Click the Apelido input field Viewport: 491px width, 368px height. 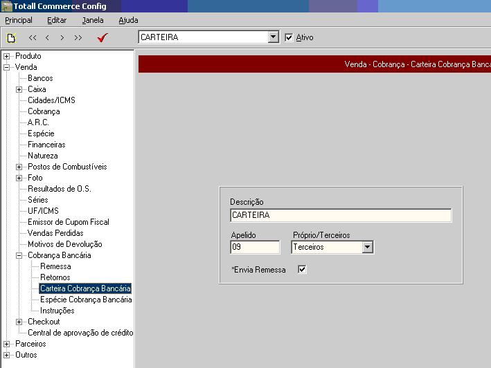click(x=255, y=247)
